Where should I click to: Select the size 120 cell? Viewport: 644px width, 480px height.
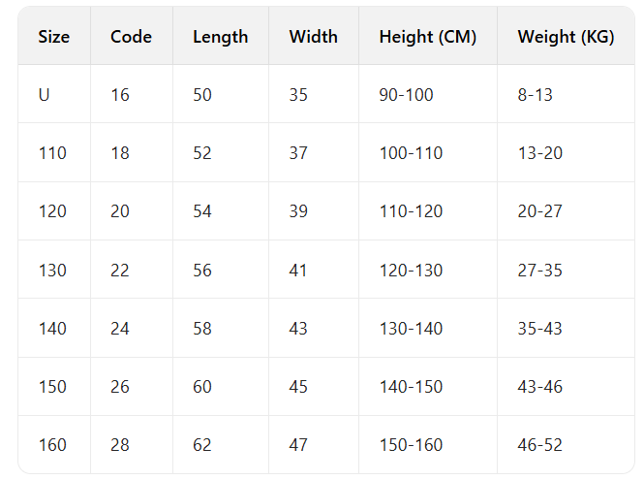pos(52,211)
